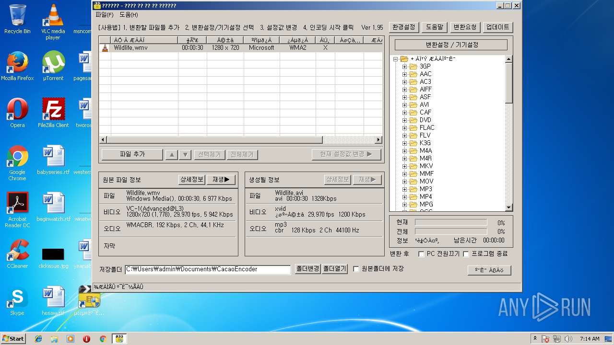Open beginwatch.rtf document icon

(53, 207)
